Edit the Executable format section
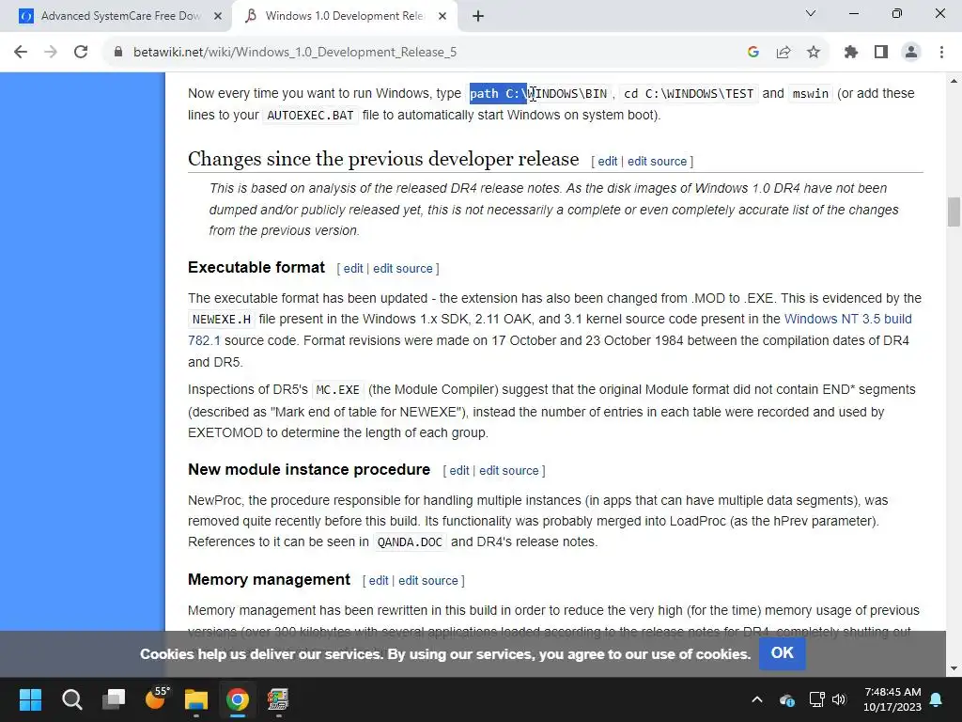Screen dimensions: 962x722 click(353, 268)
